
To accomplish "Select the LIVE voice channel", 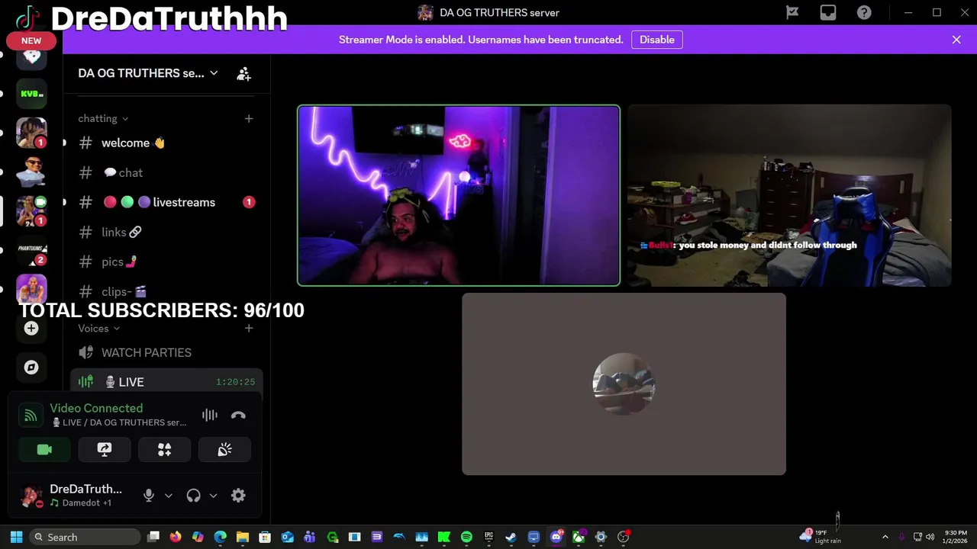I will [x=166, y=382].
